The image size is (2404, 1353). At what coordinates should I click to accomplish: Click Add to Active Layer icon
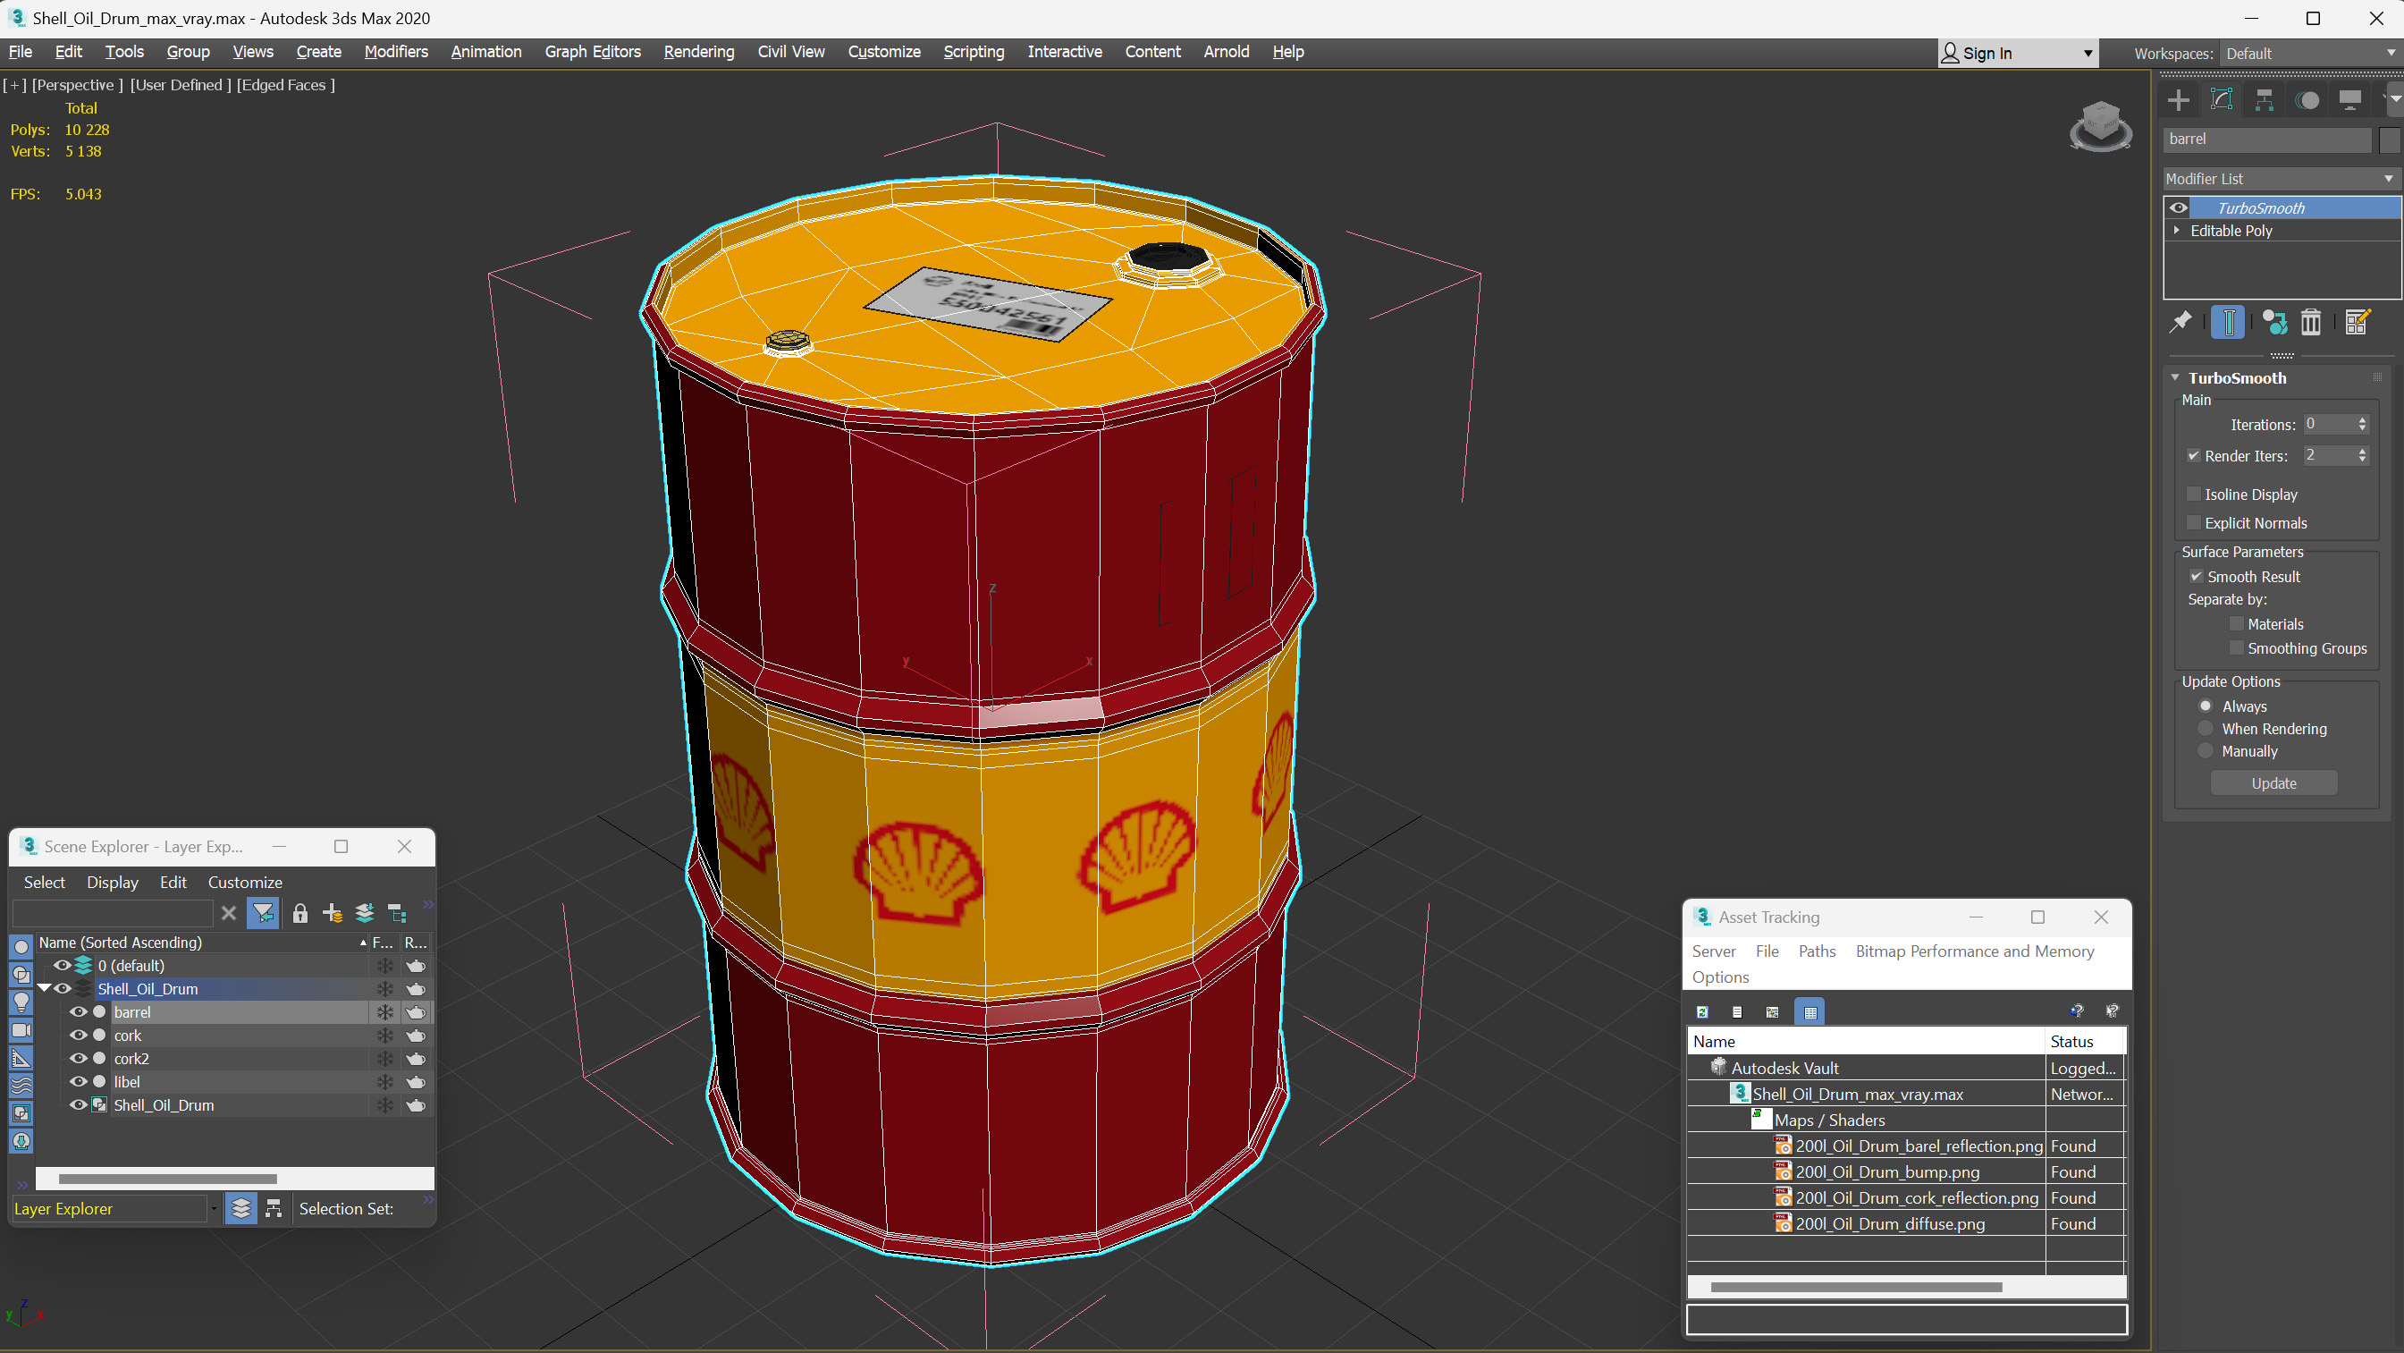coord(365,913)
